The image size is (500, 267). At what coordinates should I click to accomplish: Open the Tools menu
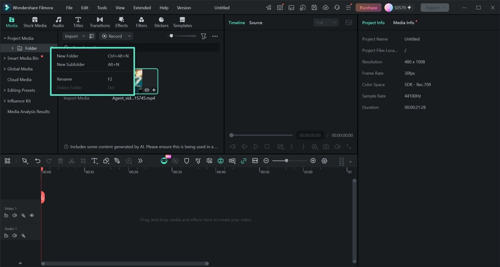pyautogui.click(x=102, y=8)
